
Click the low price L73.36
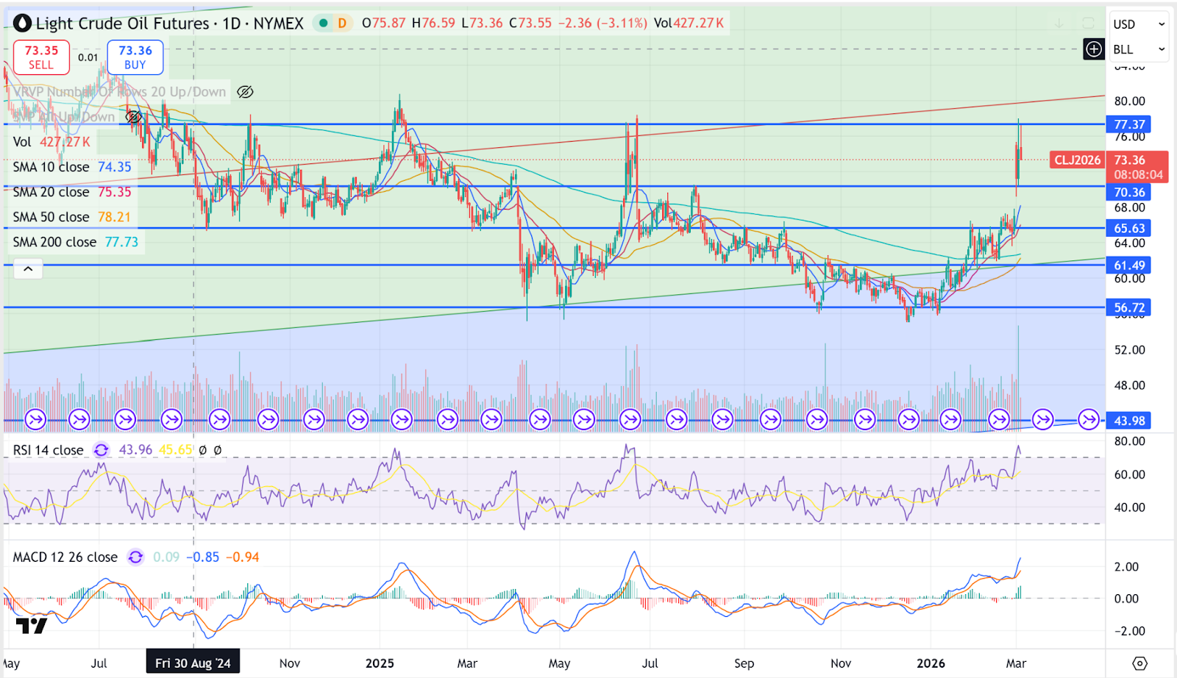[x=483, y=23]
